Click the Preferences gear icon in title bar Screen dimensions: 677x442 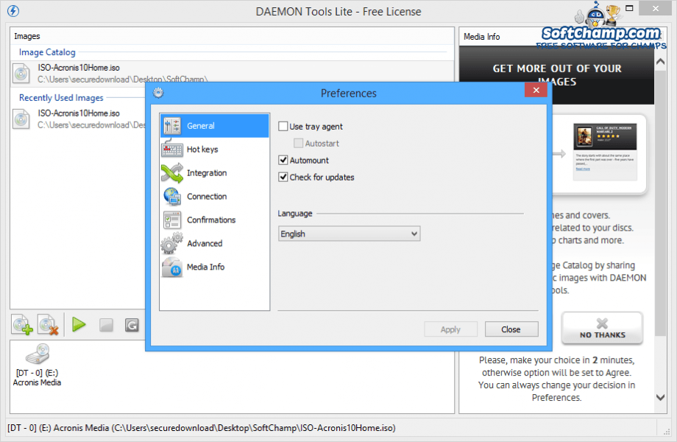[x=158, y=93]
